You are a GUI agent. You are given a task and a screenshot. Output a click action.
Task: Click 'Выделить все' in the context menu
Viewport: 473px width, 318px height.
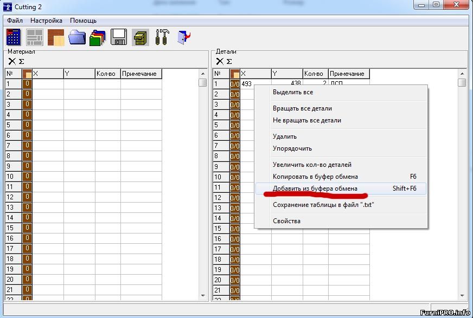click(292, 93)
